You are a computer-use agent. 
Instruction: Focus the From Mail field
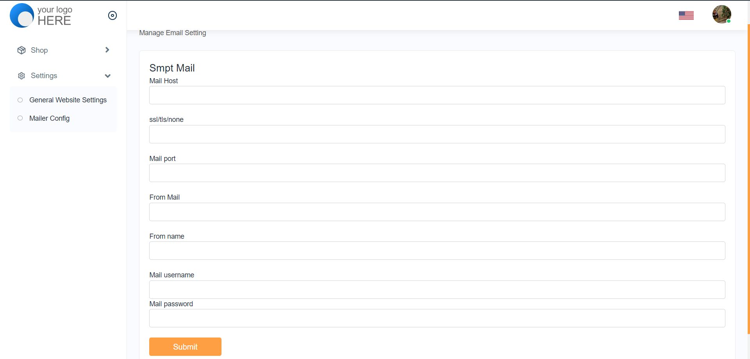[x=437, y=212]
